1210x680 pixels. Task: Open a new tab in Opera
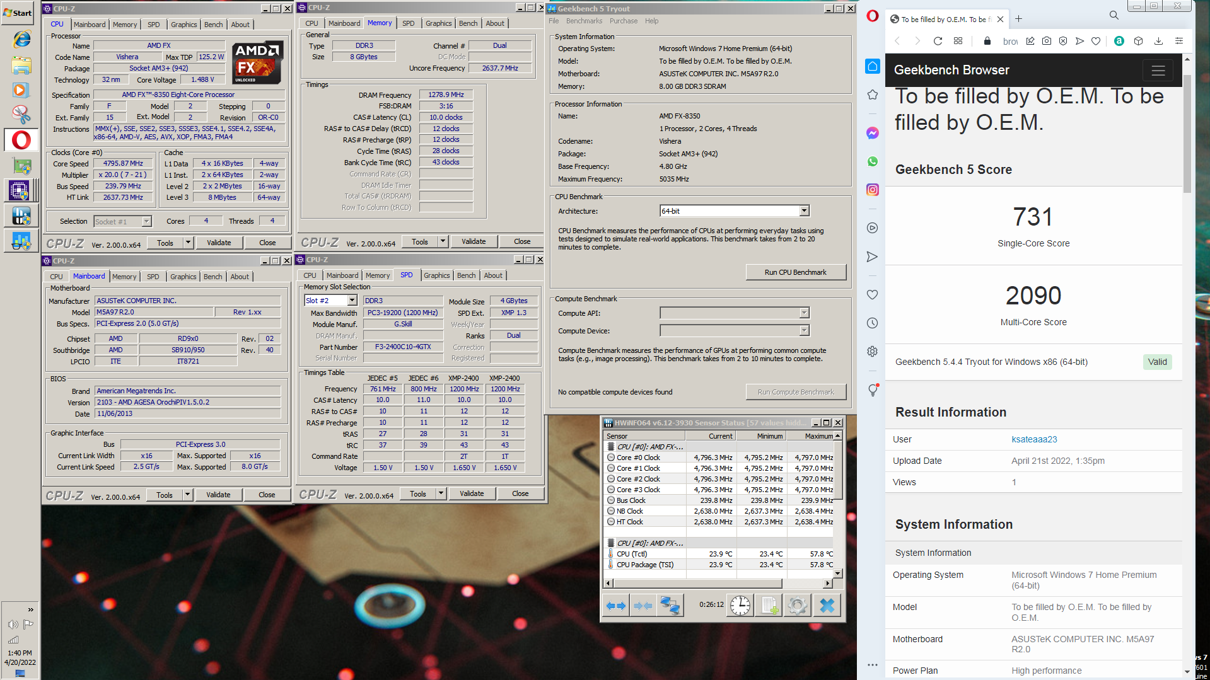(x=1018, y=19)
